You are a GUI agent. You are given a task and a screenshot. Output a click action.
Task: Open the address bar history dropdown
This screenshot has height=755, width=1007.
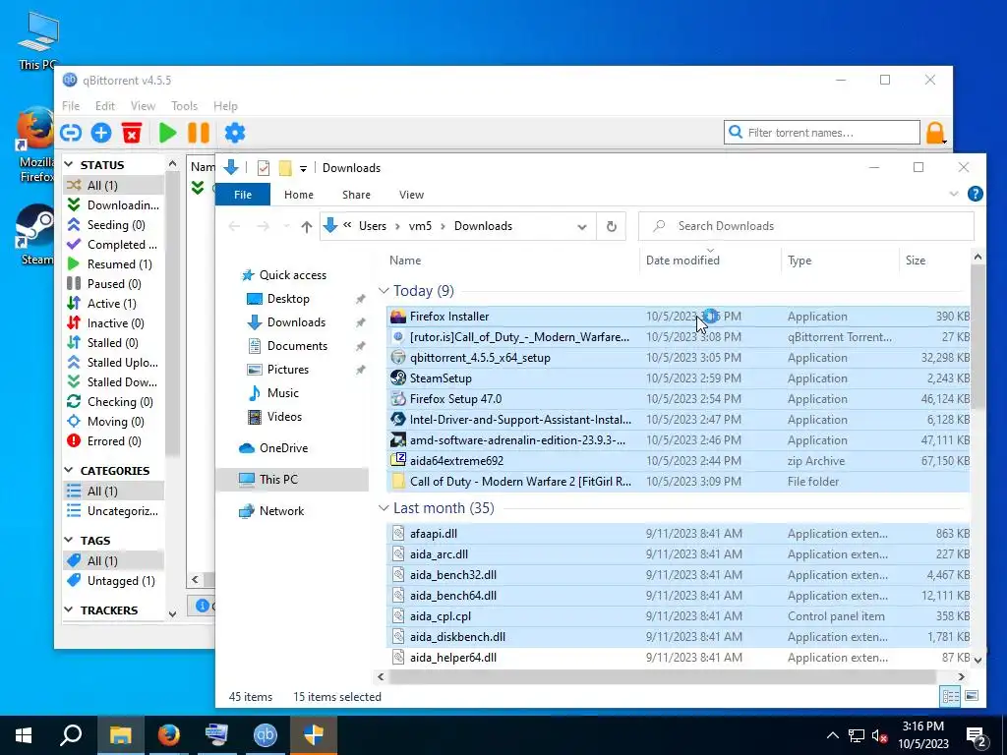(582, 227)
